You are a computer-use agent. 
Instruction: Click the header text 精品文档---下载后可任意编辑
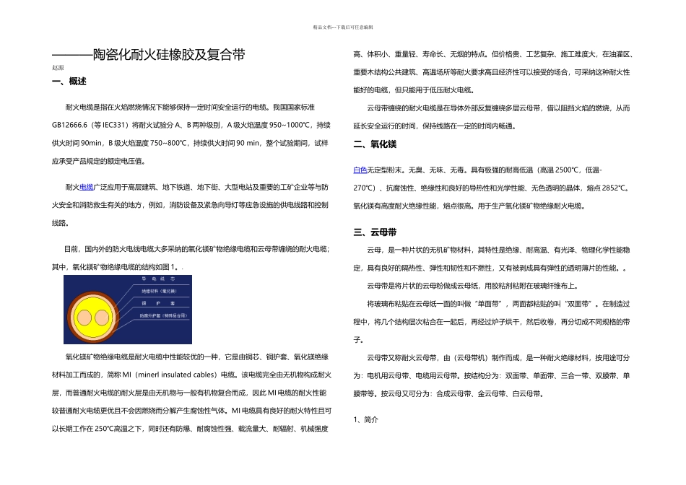[343, 27]
